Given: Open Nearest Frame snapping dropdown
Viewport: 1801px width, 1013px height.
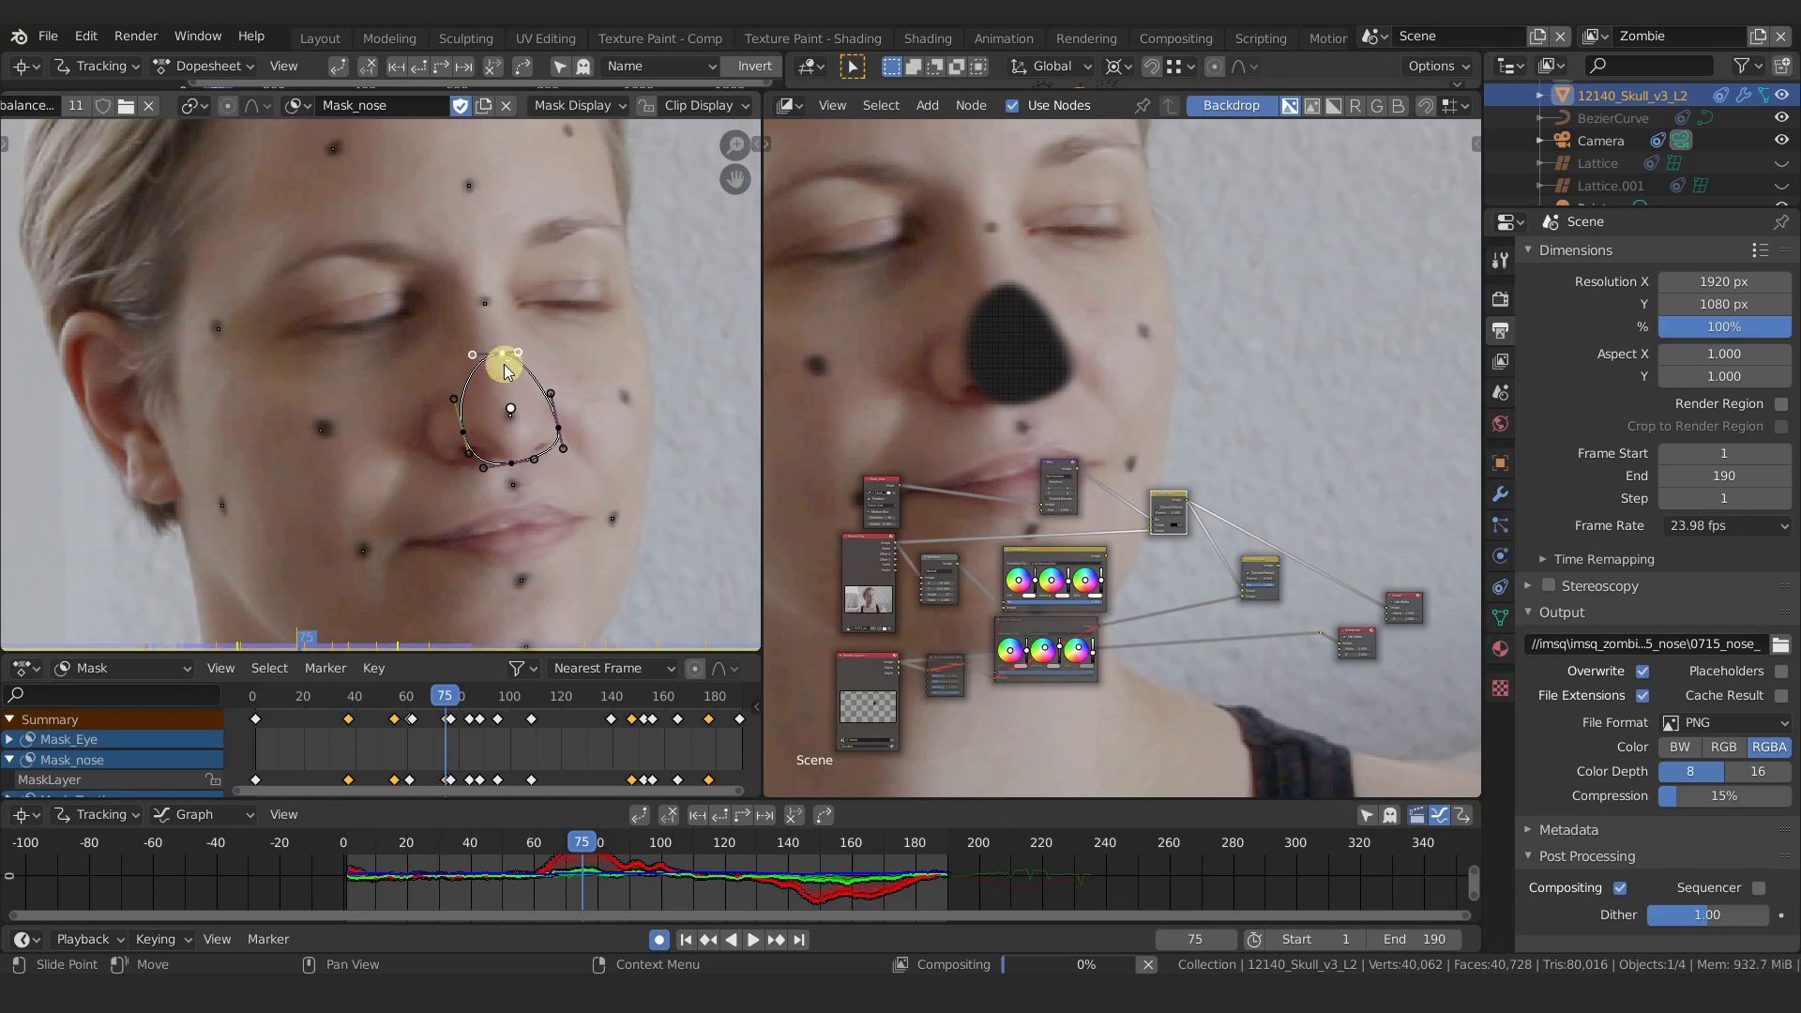Looking at the screenshot, I should pos(613,669).
